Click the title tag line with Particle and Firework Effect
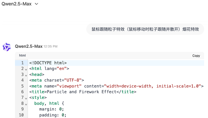The height and width of the screenshot is (118, 208). point(83,92)
